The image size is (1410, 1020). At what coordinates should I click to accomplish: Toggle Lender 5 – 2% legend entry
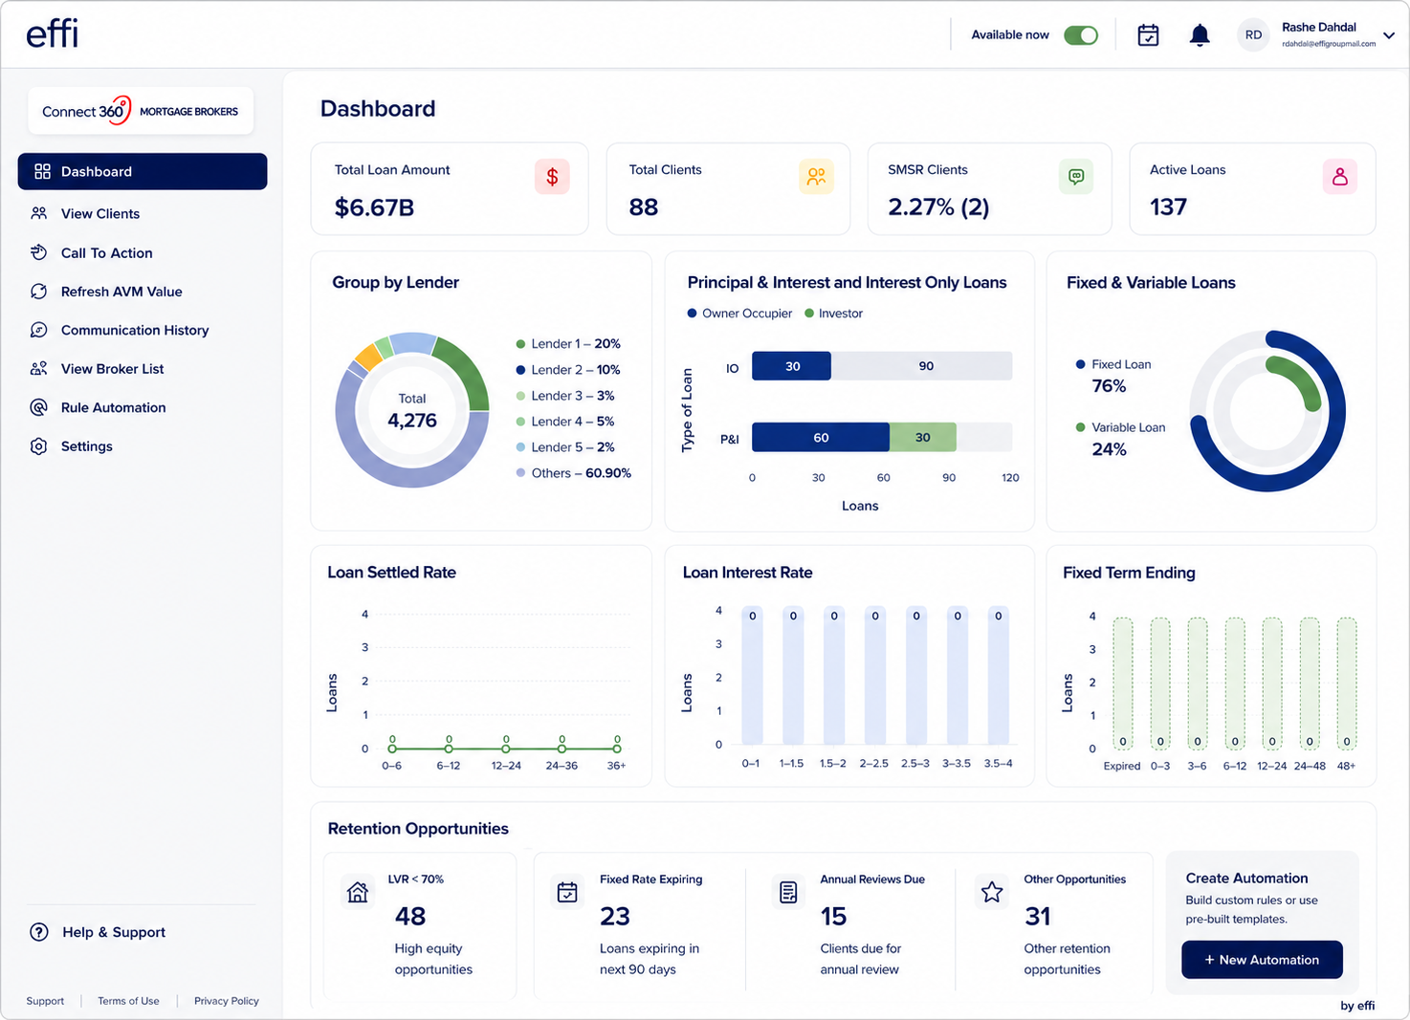[x=565, y=447]
